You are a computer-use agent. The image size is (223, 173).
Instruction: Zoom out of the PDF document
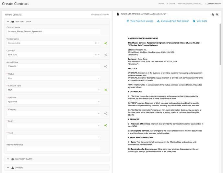217,15
